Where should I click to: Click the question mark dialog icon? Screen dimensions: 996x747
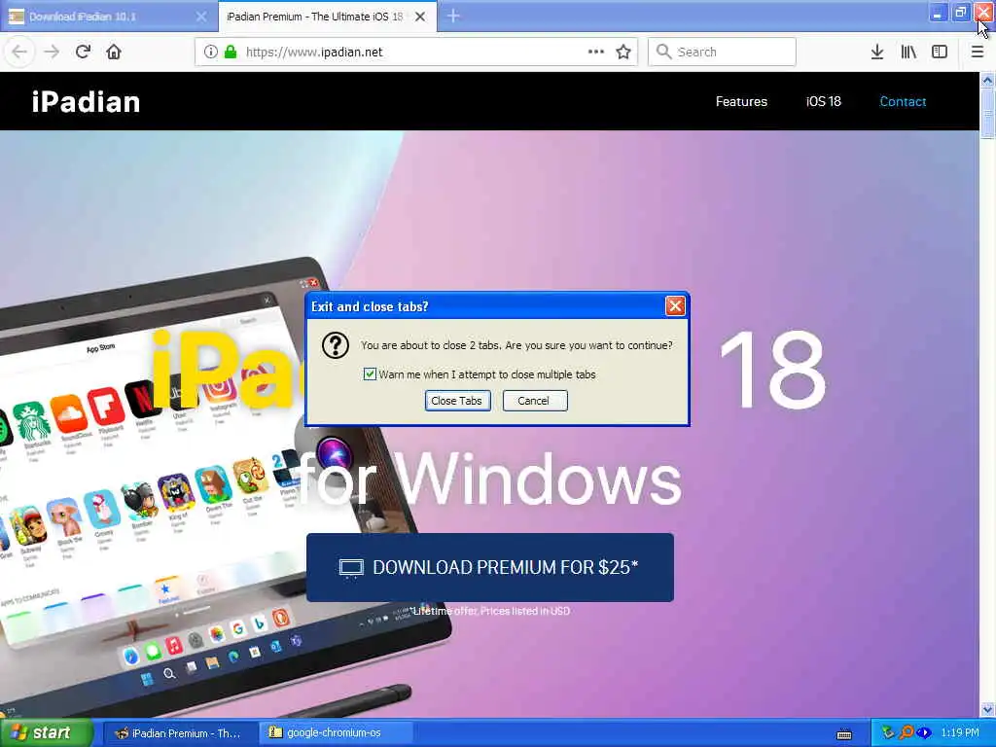(x=336, y=345)
